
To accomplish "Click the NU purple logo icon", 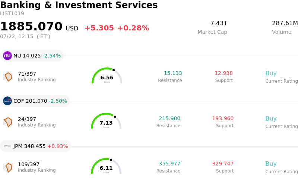I will pos(7,56).
